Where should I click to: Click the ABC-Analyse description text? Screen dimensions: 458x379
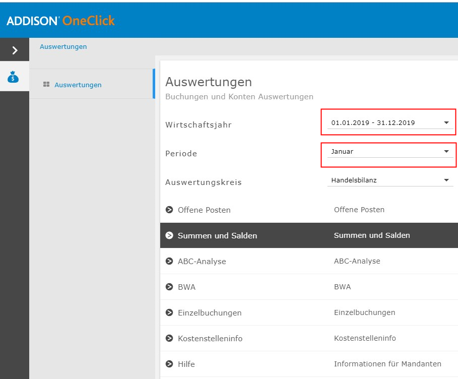tap(357, 261)
